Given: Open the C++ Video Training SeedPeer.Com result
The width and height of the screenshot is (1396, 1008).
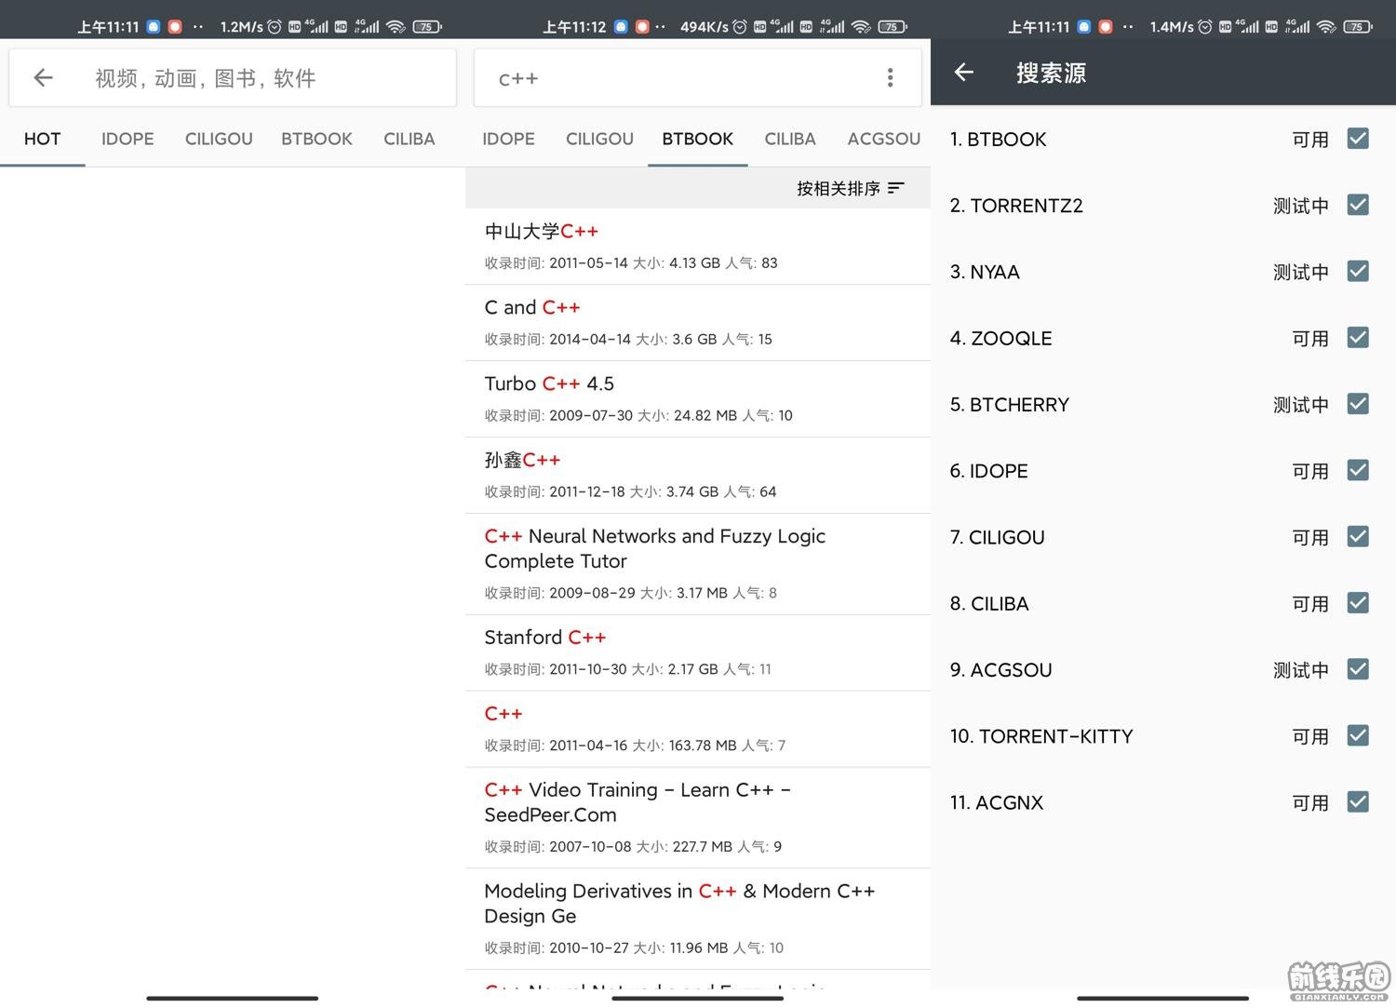Looking at the screenshot, I should tap(698, 817).
